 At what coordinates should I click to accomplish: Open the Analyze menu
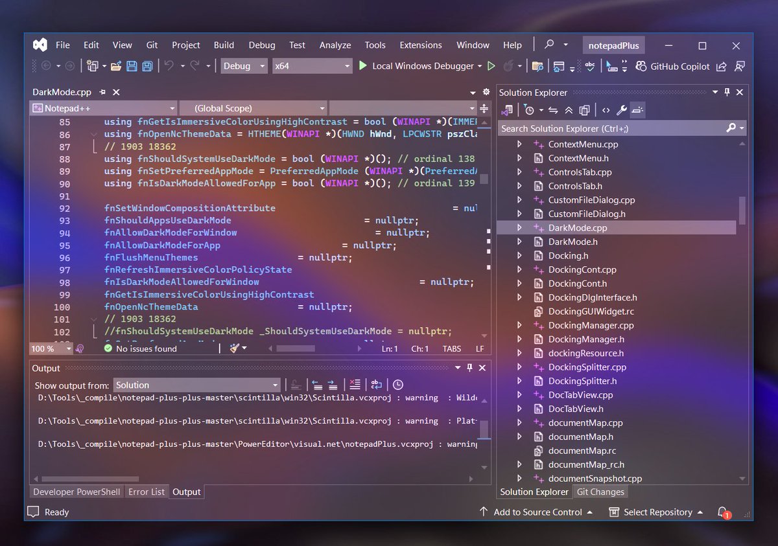pyautogui.click(x=335, y=45)
